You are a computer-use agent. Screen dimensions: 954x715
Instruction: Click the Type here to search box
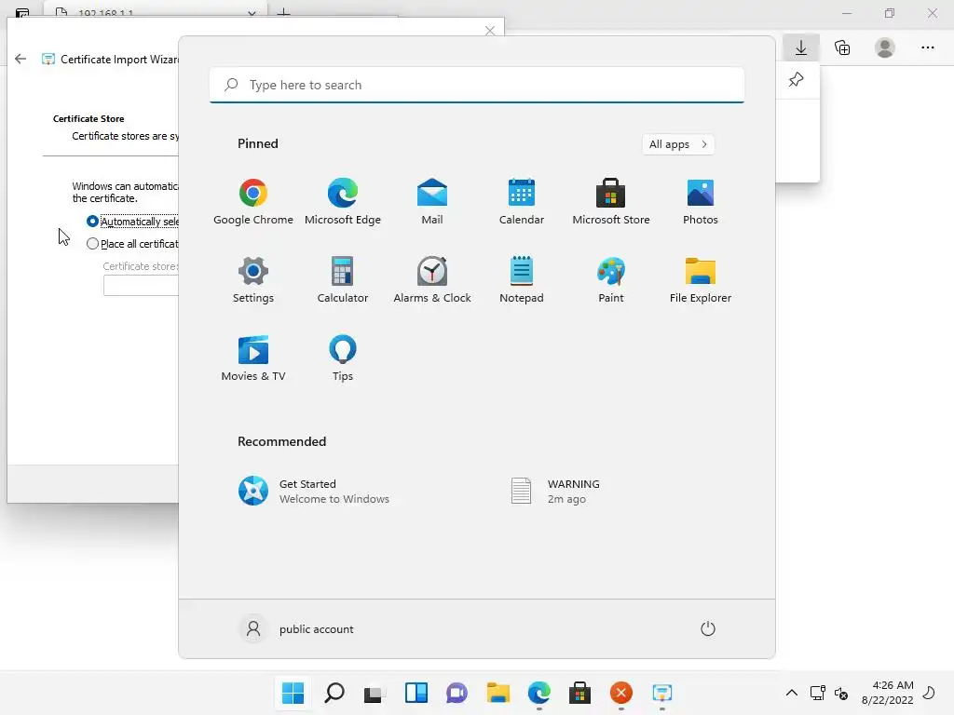coord(477,85)
